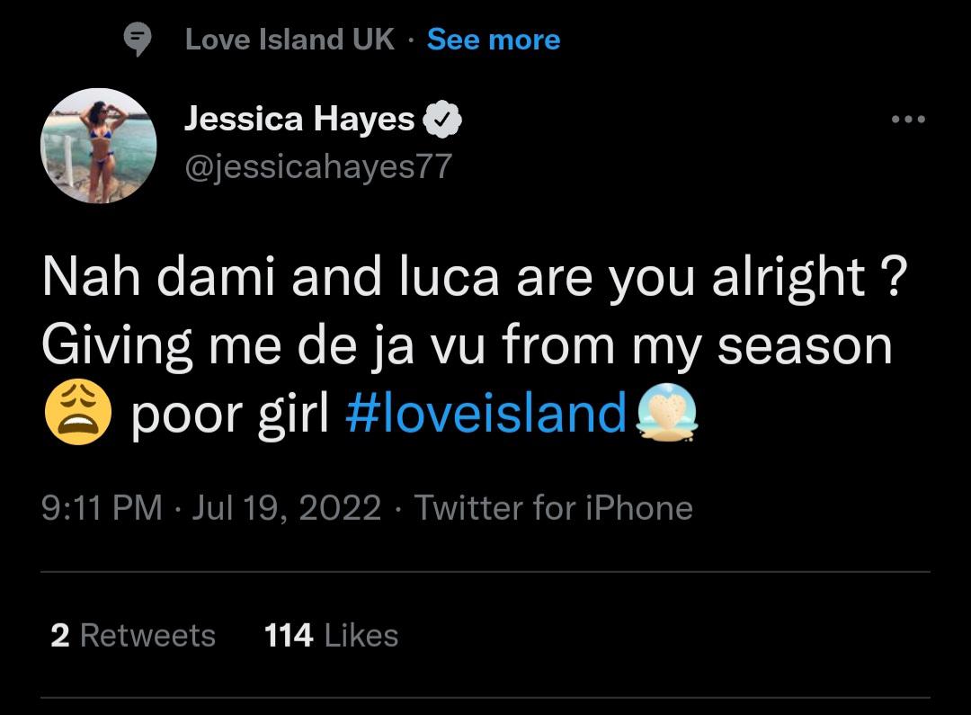Image resolution: width=971 pixels, height=715 pixels.
Task: Click the 9:11 PM timestamp
Action: coord(102,508)
